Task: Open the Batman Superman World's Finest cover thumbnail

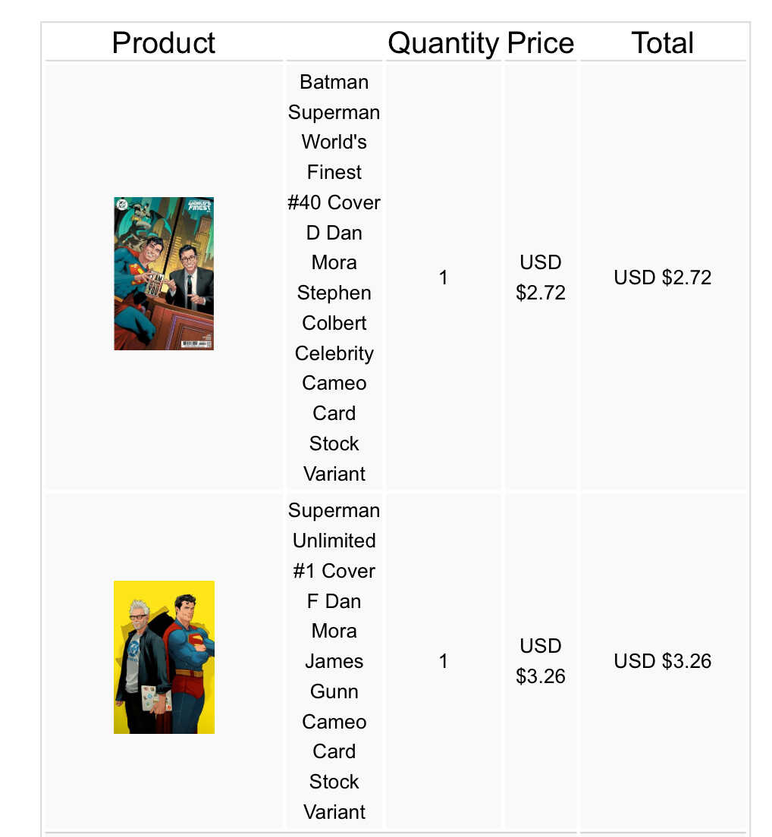Action: pyautogui.click(x=164, y=274)
